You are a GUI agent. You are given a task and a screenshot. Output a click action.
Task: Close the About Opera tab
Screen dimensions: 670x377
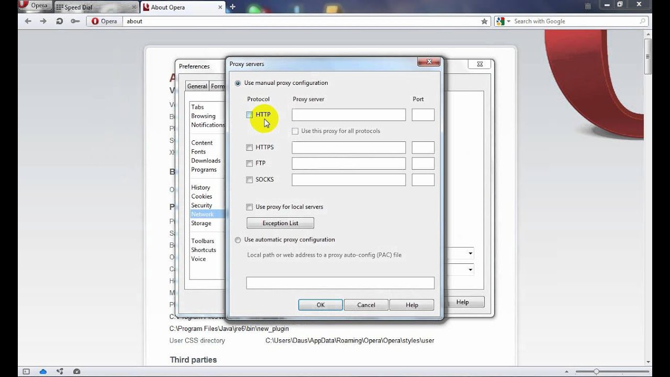point(221,7)
